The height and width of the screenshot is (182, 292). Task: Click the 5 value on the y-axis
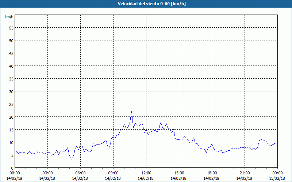click(12, 155)
